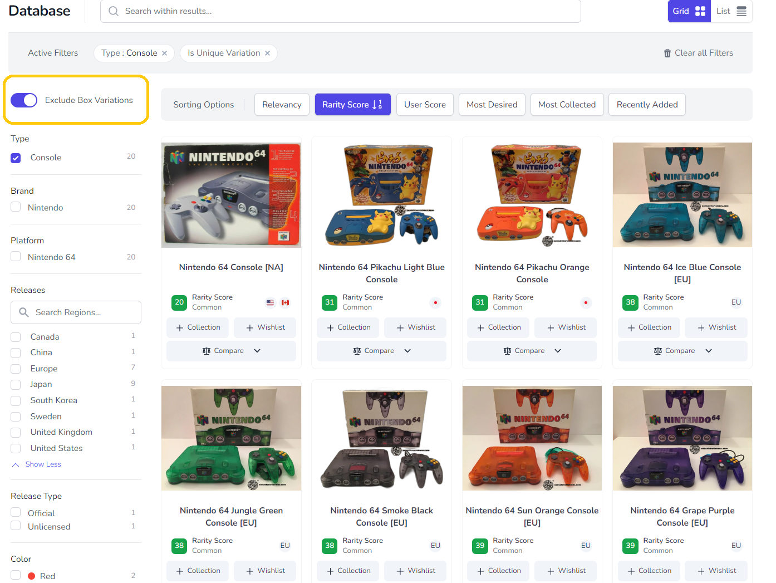Click the plus icon on Collection for Nintendo 64 Console [NA]
776x583 pixels.
tap(180, 328)
